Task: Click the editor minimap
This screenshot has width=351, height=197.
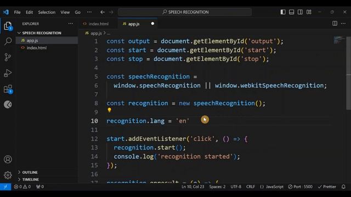Action: (339, 40)
